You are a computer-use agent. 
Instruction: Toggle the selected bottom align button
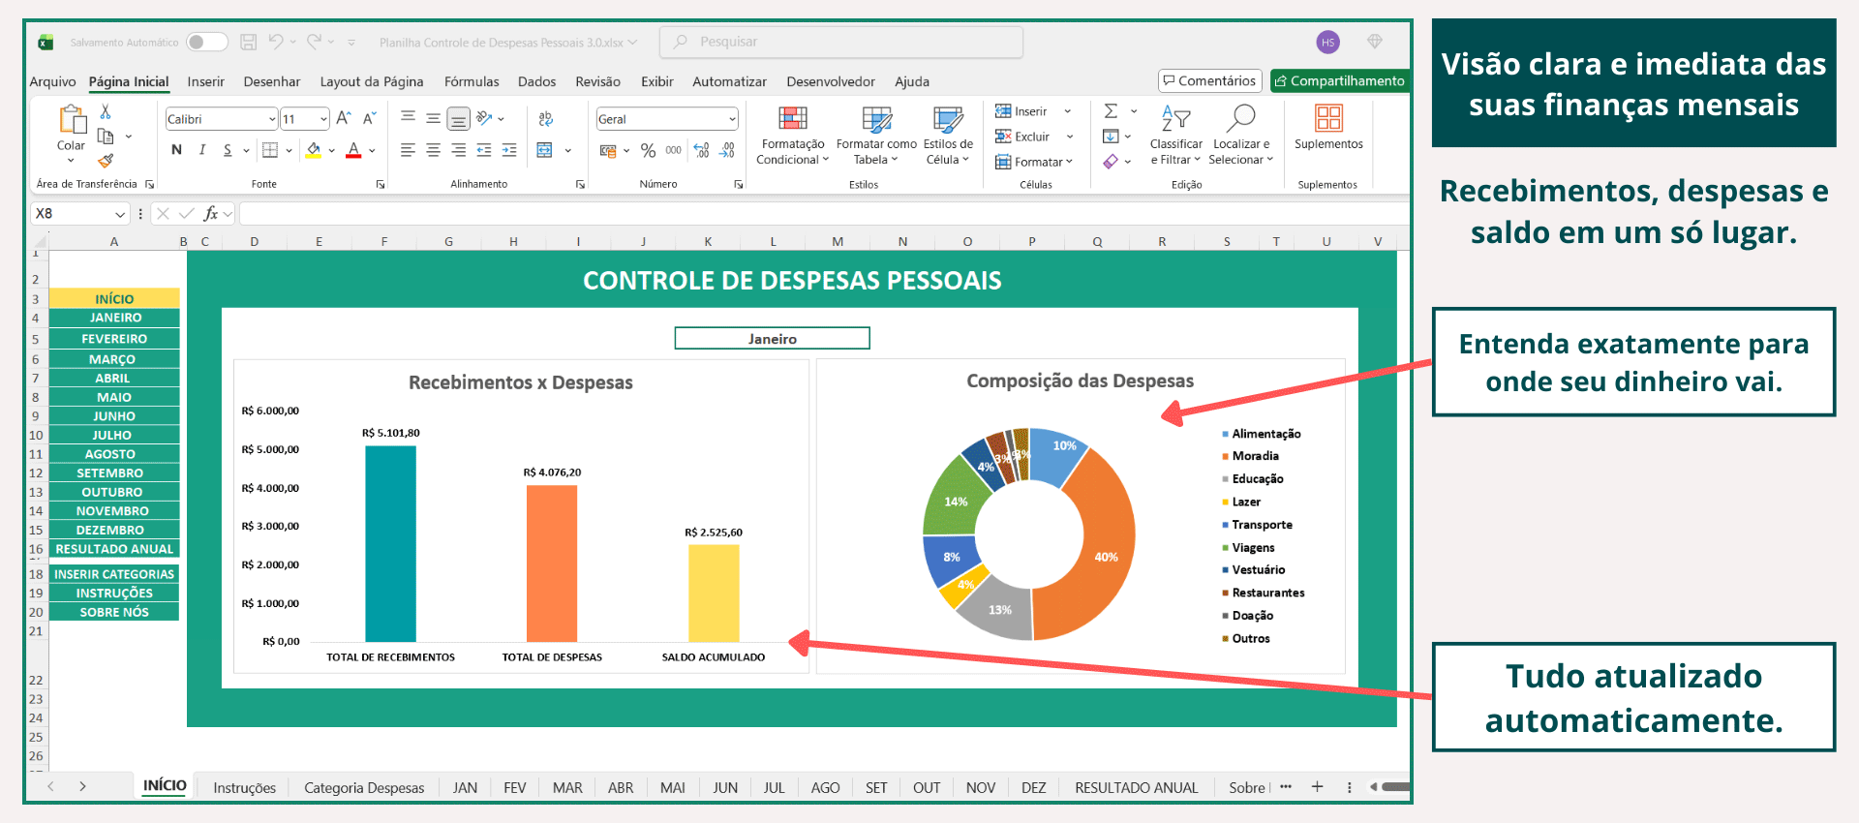coord(458,119)
